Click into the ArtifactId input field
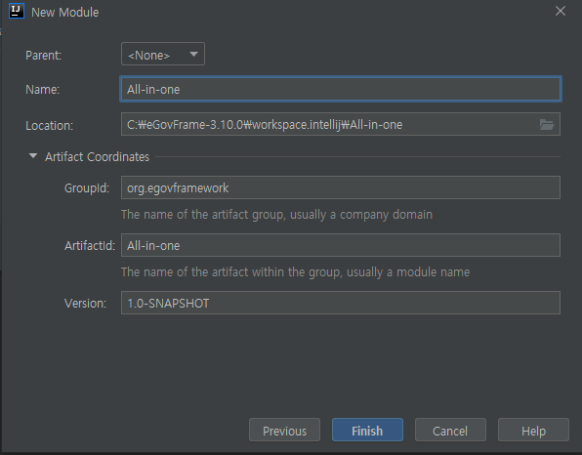The height and width of the screenshot is (455, 582). 341,245
